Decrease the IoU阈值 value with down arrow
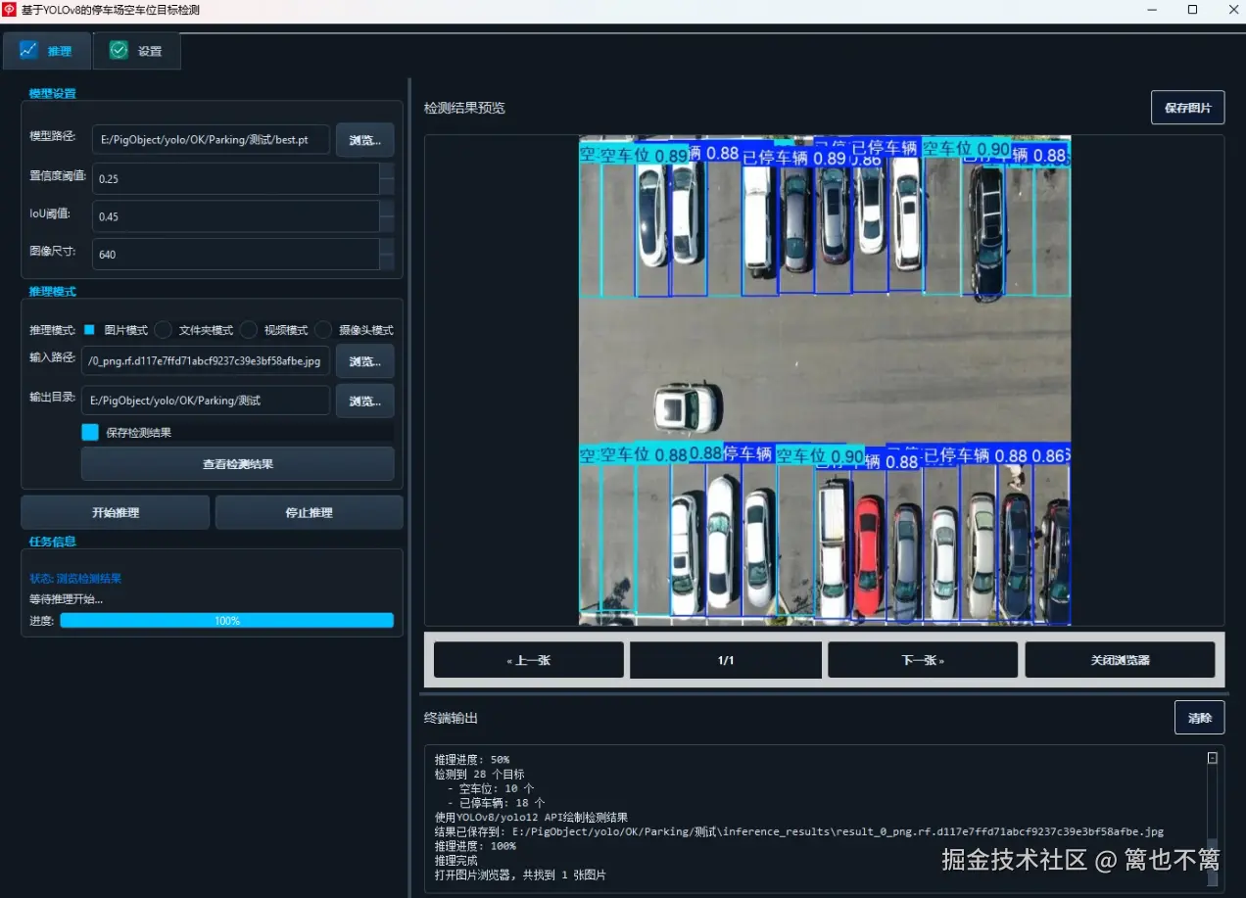Screen dimensions: 1246x898 387,224
